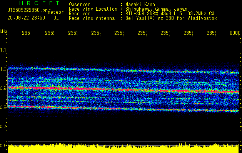Click the yellow signal level graph at bottom

[x=123, y=148]
